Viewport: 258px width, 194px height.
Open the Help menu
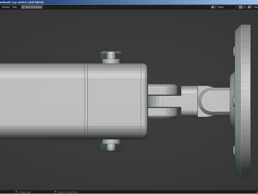click(15, 7)
